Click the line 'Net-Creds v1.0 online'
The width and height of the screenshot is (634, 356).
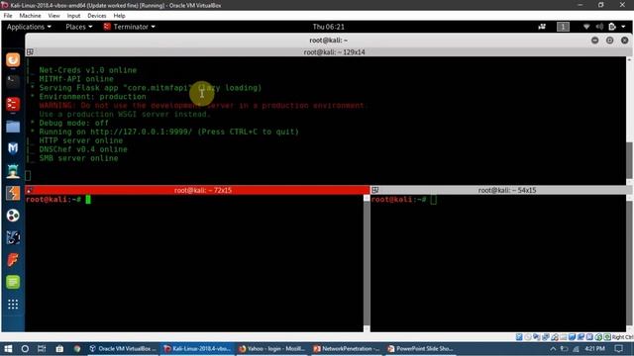(x=88, y=70)
